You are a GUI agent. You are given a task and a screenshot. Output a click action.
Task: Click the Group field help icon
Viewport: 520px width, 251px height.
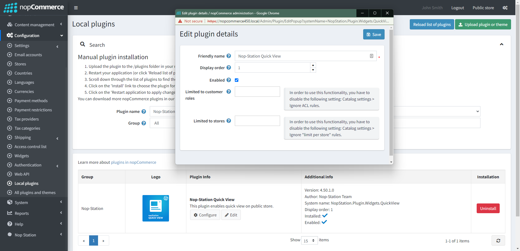pos(144,123)
